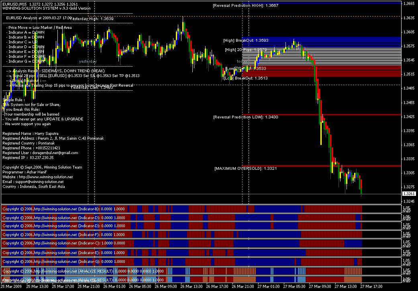The width and height of the screenshot is (418, 291).
Task: Click 'Your membership will be banned' line
Action: click(x=31, y=114)
